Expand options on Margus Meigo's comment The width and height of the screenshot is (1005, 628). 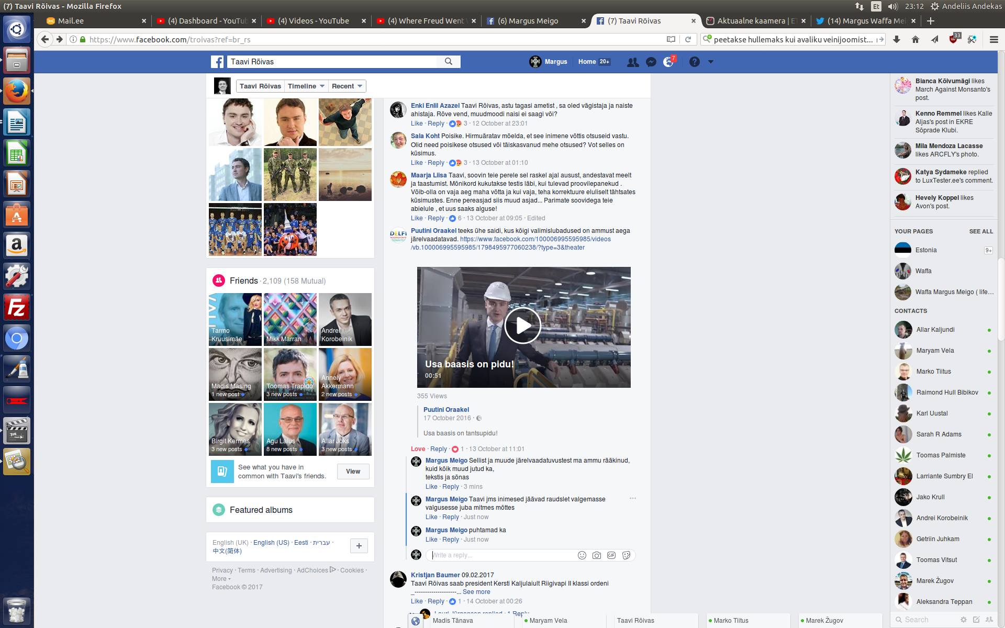pyautogui.click(x=632, y=498)
